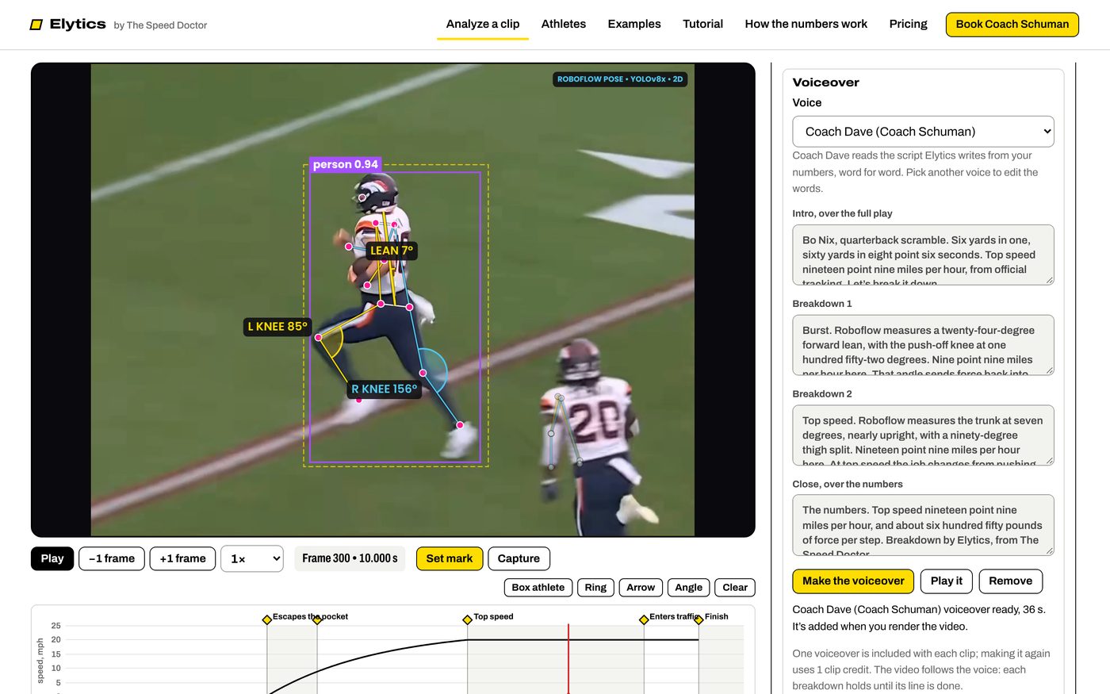The width and height of the screenshot is (1110, 694).
Task: Go to How the numbers work
Action: pos(806,24)
